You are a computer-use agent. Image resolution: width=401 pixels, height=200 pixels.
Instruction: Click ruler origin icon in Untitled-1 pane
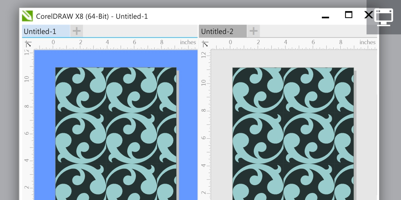point(28,43)
